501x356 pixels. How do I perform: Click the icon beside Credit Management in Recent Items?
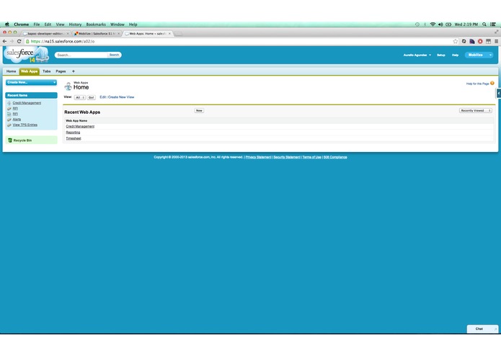(x=9, y=103)
